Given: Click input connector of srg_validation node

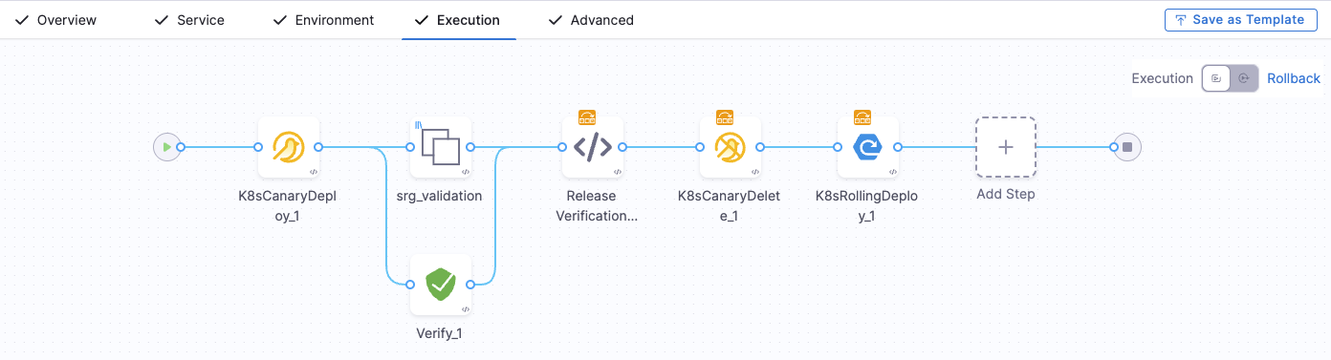Looking at the screenshot, I should click(x=411, y=147).
